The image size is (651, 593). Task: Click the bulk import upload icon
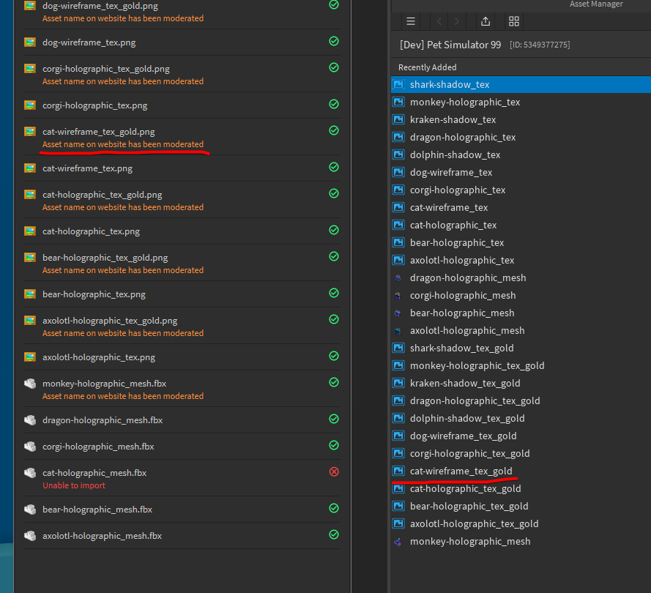[x=486, y=21]
